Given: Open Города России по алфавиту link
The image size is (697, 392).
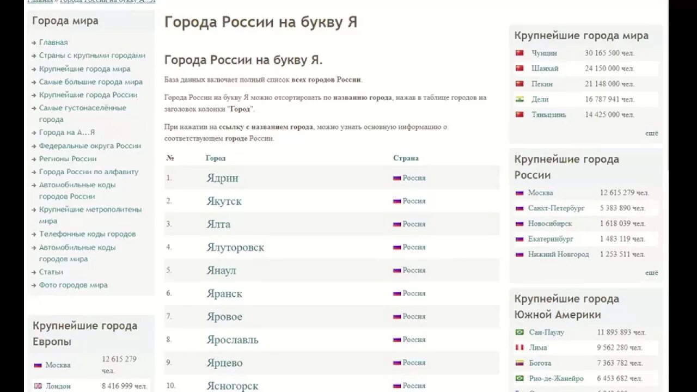Looking at the screenshot, I should pyautogui.click(x=89, y=172).
